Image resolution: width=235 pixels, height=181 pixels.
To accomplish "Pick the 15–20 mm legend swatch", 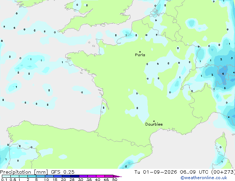I will 57,176.
